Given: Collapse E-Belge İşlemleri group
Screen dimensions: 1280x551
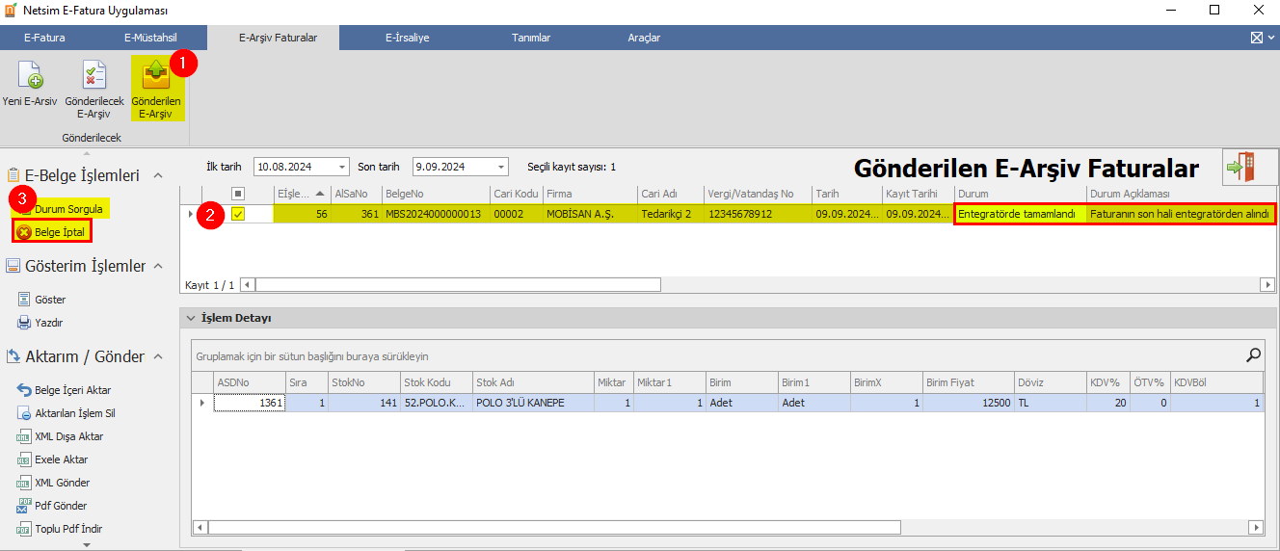Looking at the screenshot, I should point(158,175).
